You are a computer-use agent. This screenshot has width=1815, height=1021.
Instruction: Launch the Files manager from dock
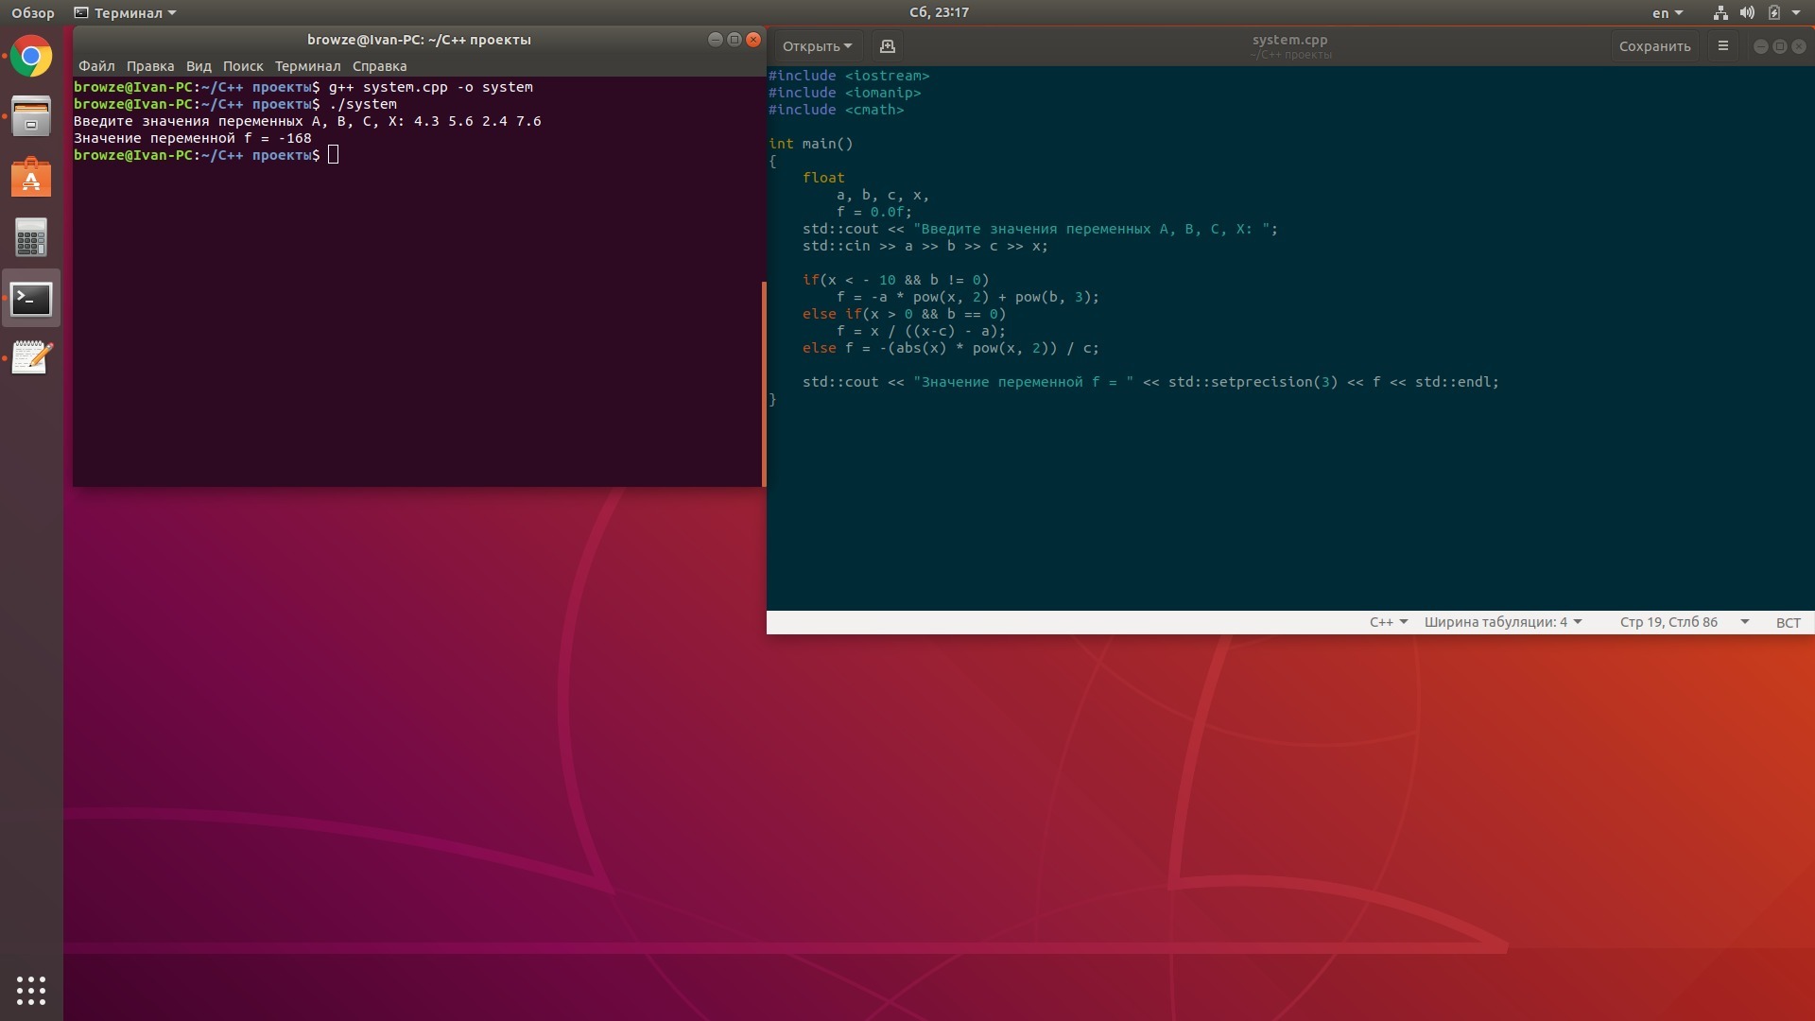[x=31, y=117]
